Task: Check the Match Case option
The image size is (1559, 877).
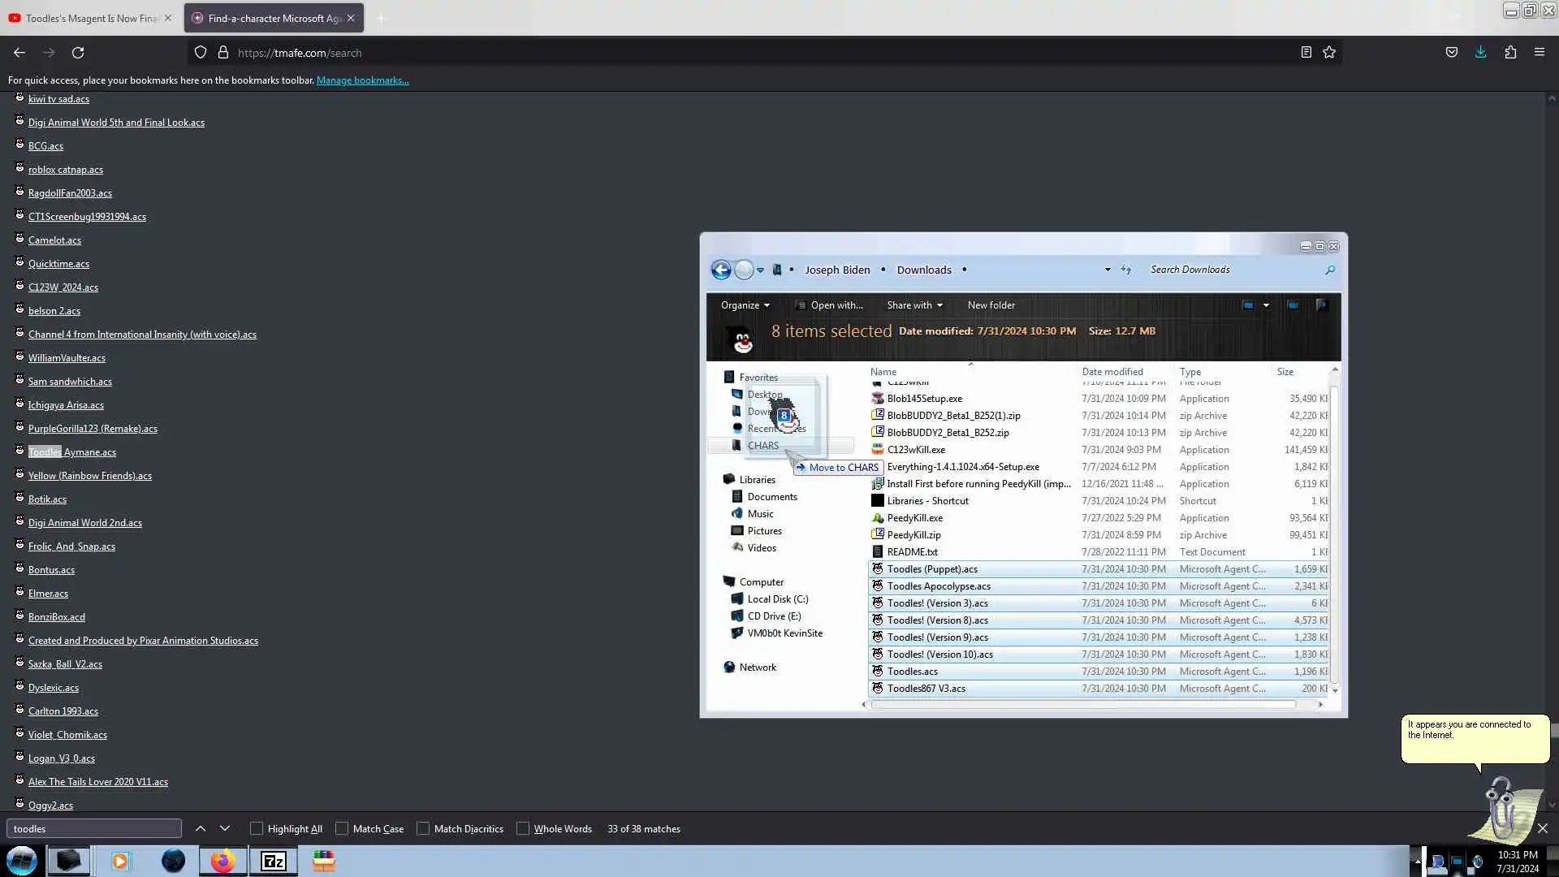Action: coord(342,828)
